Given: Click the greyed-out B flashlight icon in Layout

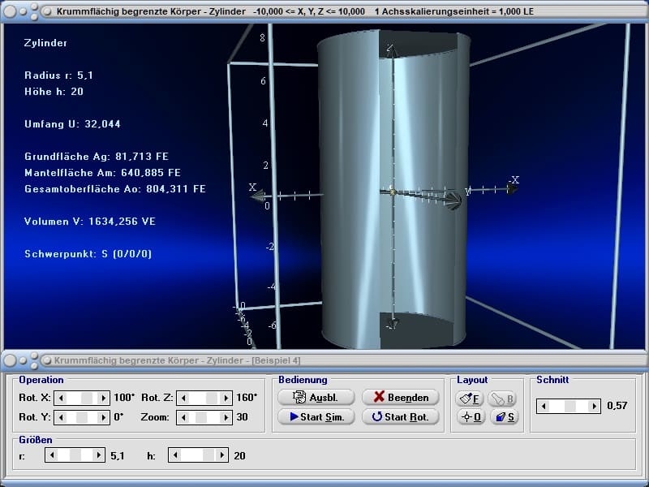Looking at the screenshot, I should point(503,399).
